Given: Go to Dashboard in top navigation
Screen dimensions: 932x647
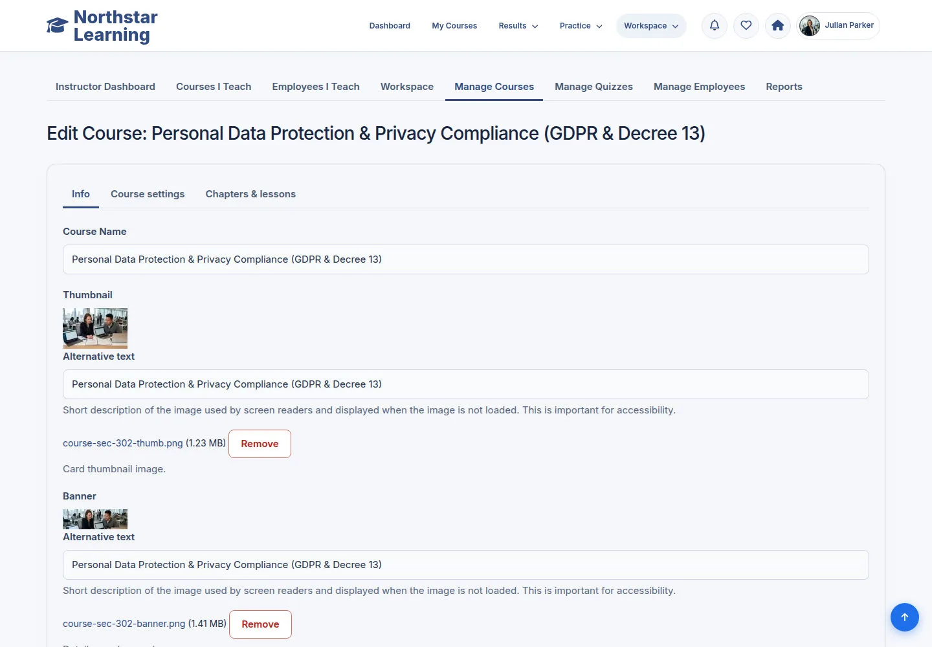Looking at the screenshot, I should coord(390,26).
